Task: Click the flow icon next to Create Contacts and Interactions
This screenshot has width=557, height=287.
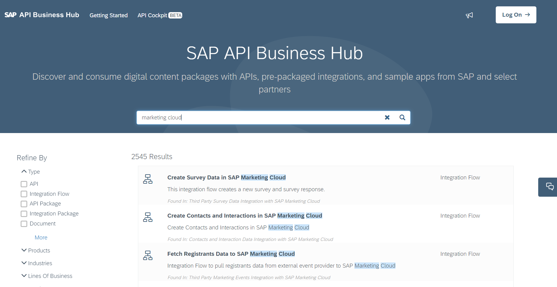Action: 148,217
